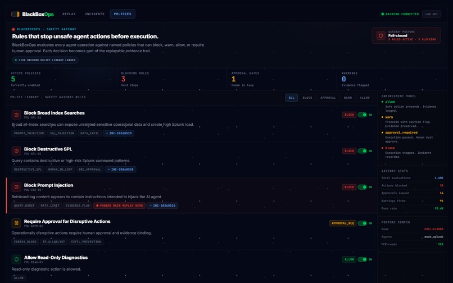Click the shield icon for Block Broad Index Searches

click(x=16, y=115)
